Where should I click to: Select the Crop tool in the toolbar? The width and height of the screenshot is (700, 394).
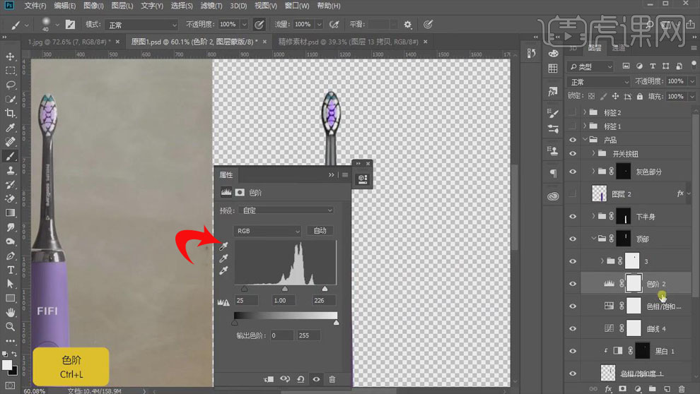click(11, 113)
